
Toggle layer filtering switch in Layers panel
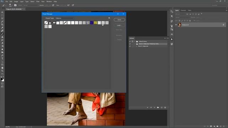click(201, 14)
